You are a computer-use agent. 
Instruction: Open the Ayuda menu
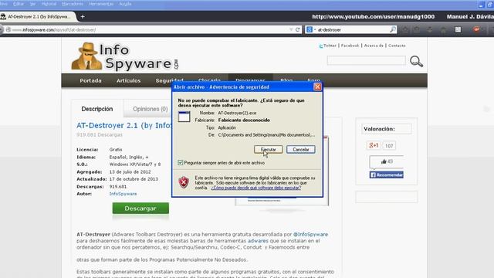coord(125,4)
